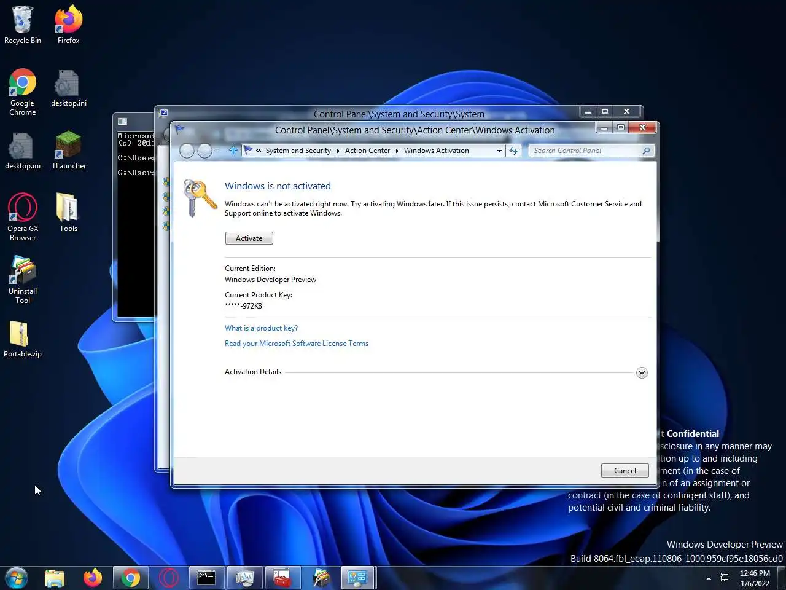Focus the Search Control Panel field

tap(585, 151)
